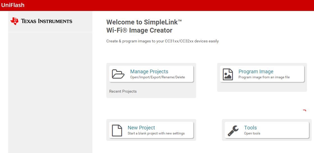The image size is (314, 153).
Task: Click the 'Recent Projects' label
Action: (x=123, y=91)
